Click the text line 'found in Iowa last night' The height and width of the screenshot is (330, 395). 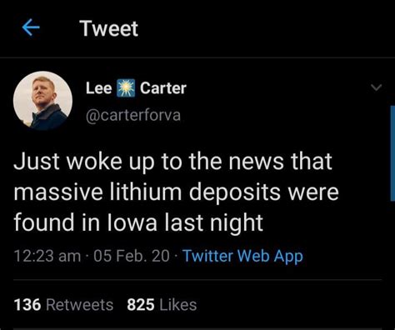[x=138, y=222]
